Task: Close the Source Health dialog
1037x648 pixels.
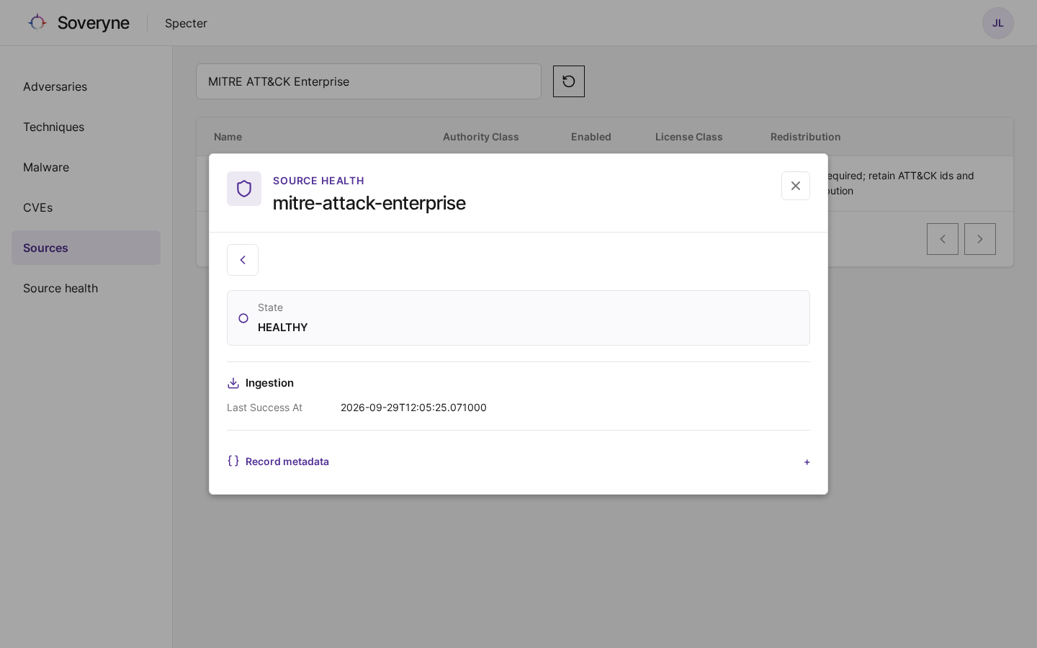Action: coord(796,186)
